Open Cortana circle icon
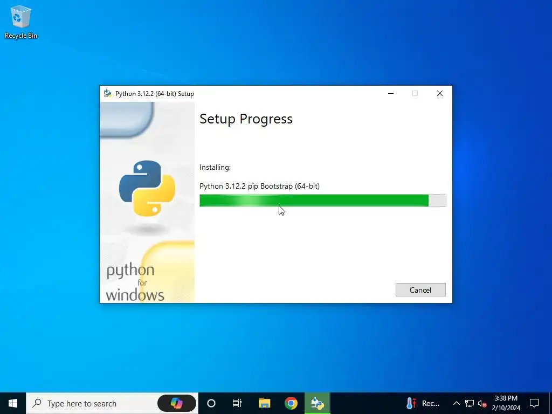This screenshot has height=414, width=552. [x=211, y=403]
